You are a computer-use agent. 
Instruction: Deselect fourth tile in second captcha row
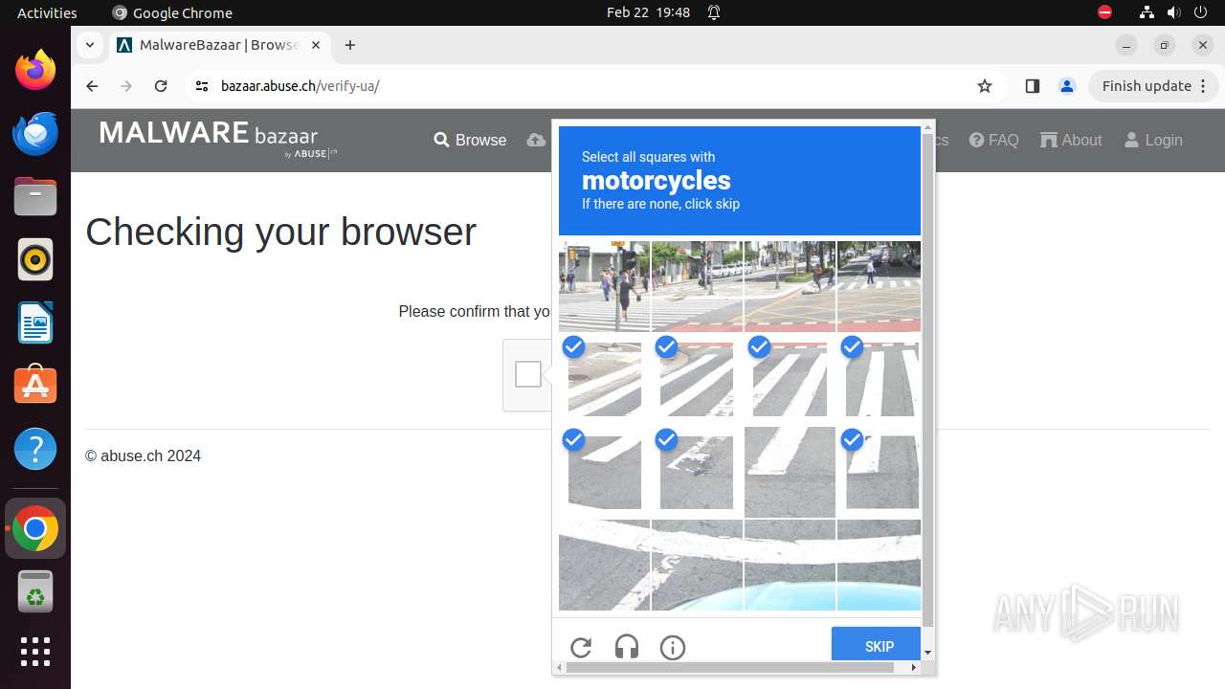point(880,379)
